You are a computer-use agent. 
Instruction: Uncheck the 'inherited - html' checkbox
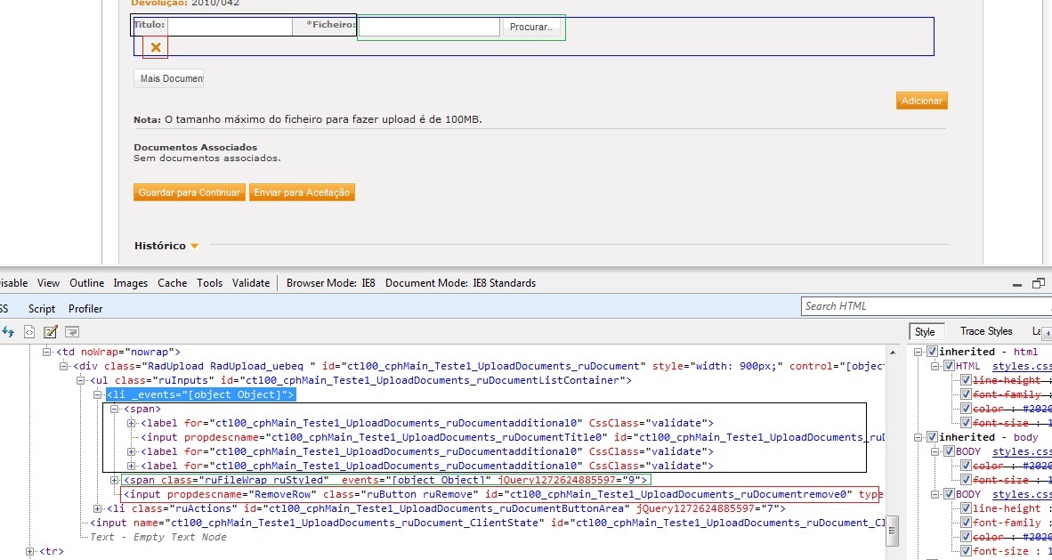932,352
